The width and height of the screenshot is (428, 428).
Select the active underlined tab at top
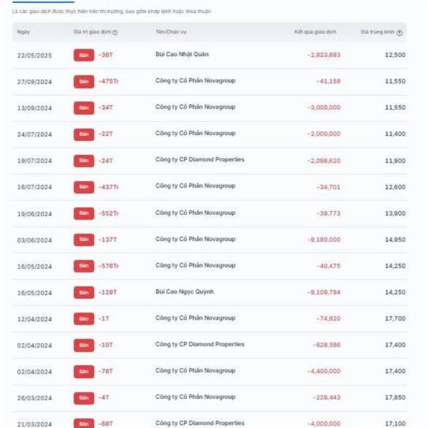click(43, 1)
